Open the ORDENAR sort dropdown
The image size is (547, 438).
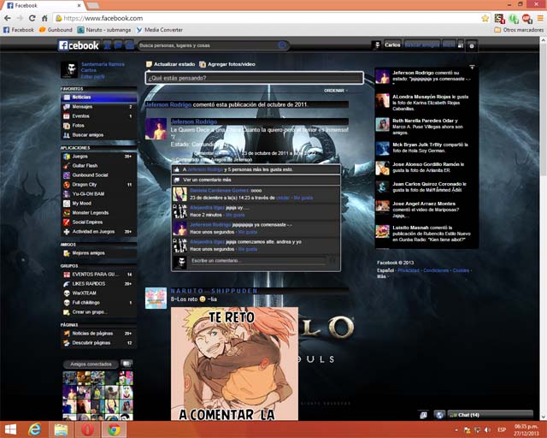click(x=336, y=91)
